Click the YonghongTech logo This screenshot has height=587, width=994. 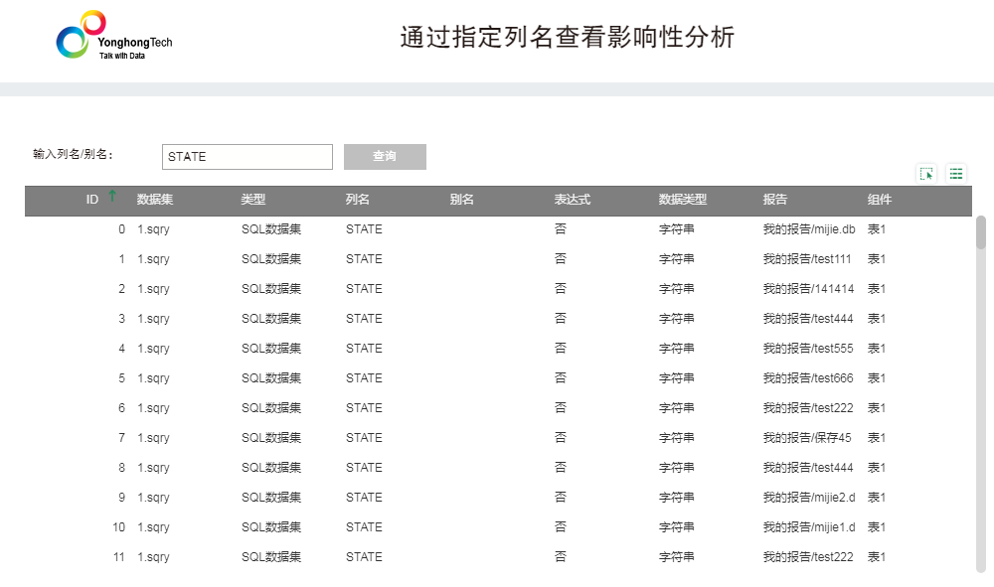pyautogui.click(x=114, y=37)
